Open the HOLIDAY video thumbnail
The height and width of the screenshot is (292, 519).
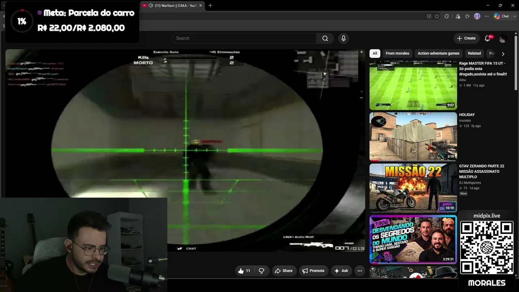[x=413, y=137]
